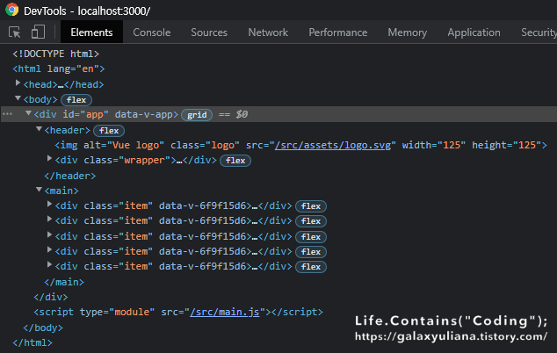Screen dimensions: 557x353
Task: Open the Sources tab
Action: (x=209, y=32)
